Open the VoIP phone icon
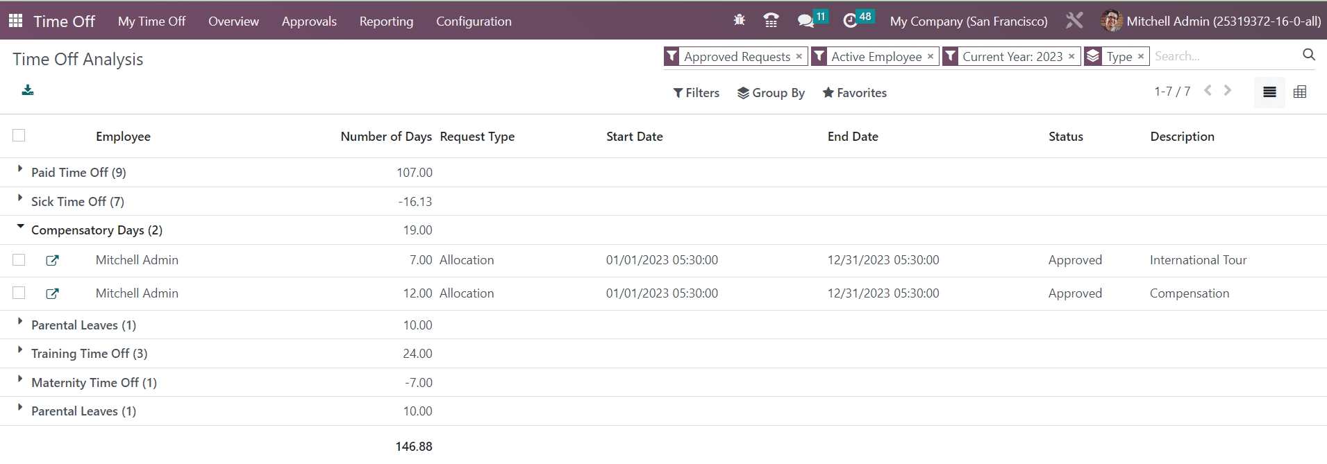1327x464 pixels. (771, 21)
